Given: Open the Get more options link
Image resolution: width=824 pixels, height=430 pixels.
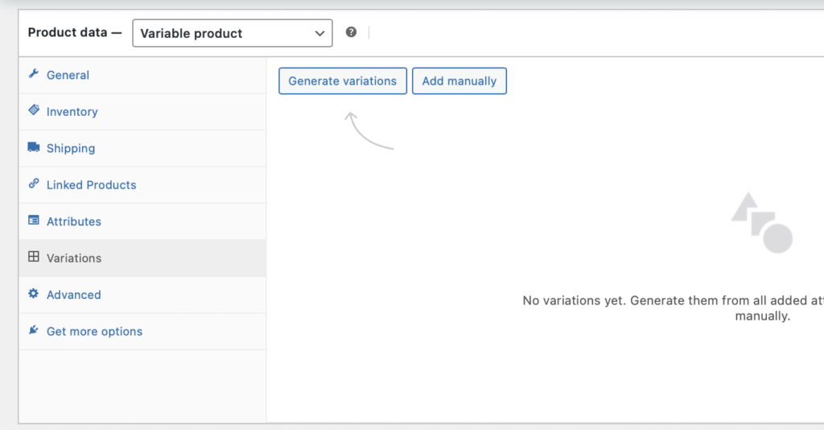Looking at the screenshot, I should tap(94, 332).
